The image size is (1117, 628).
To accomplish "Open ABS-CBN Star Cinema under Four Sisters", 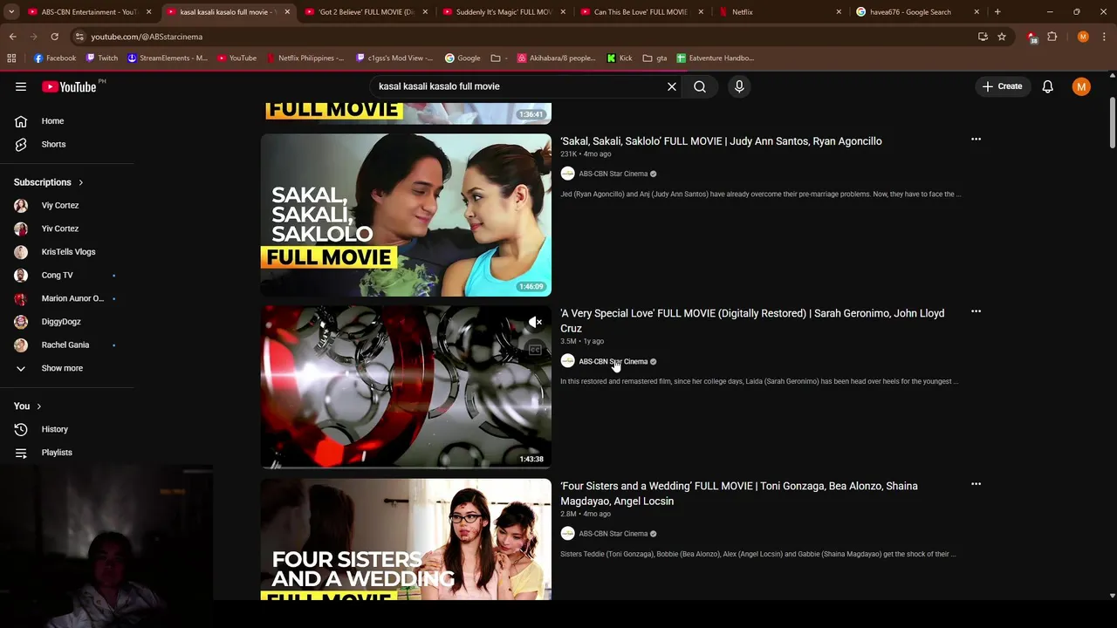I will point(613,534).
